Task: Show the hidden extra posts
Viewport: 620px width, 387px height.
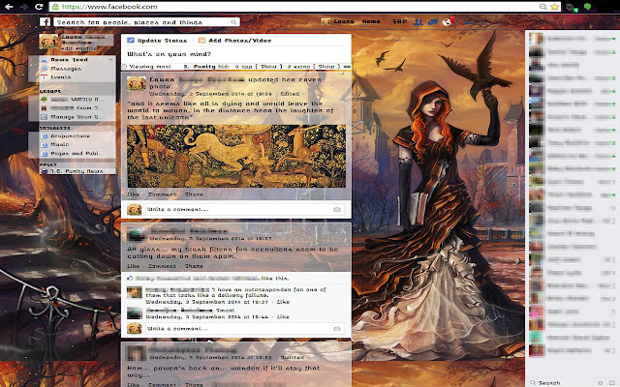Action: [x=328, y=66]
